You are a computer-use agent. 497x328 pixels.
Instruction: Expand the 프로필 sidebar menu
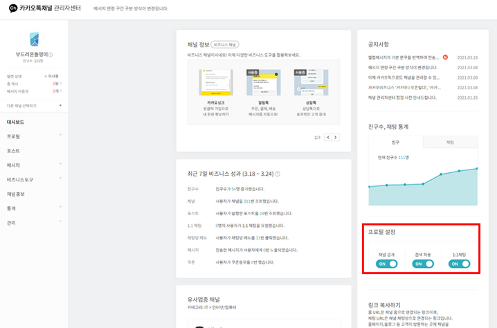(60, 136)
